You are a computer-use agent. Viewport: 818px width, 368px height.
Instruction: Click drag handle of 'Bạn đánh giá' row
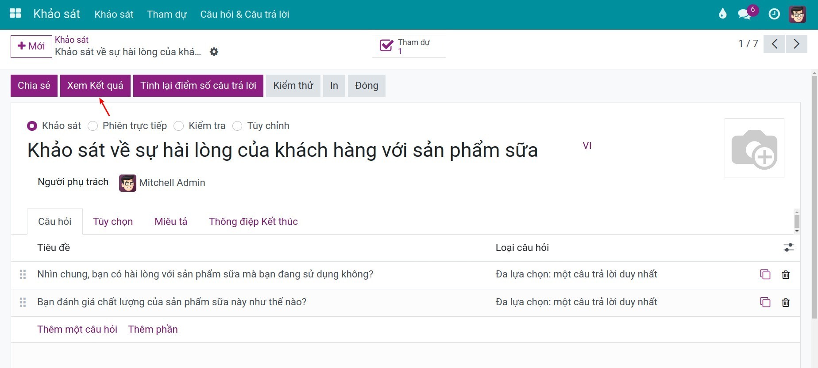(23, 302)
